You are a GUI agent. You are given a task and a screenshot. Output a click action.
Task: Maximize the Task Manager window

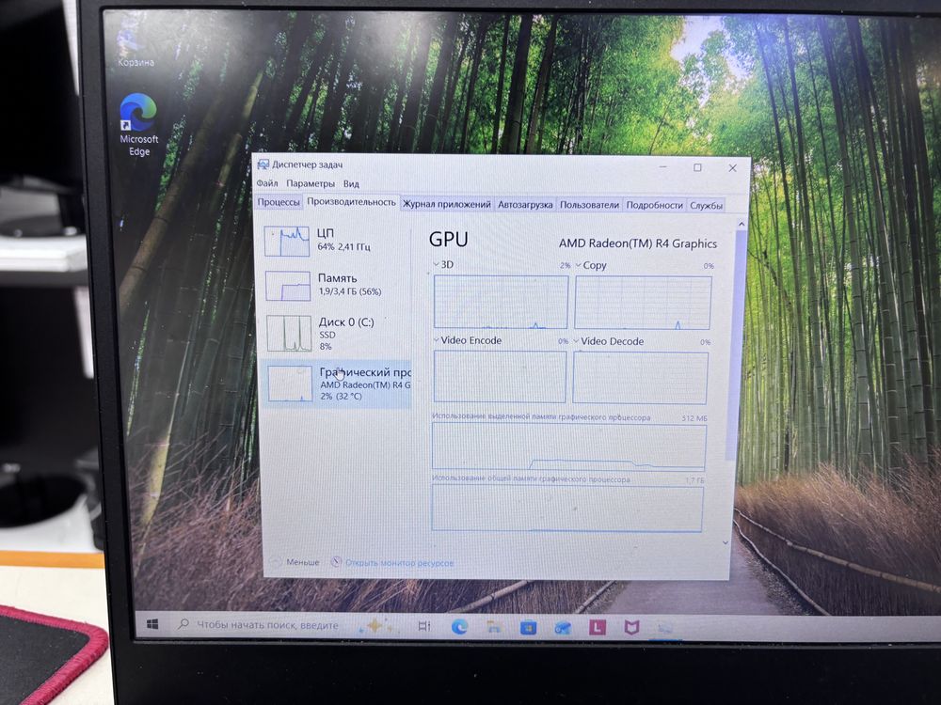(x=697, y=167)
